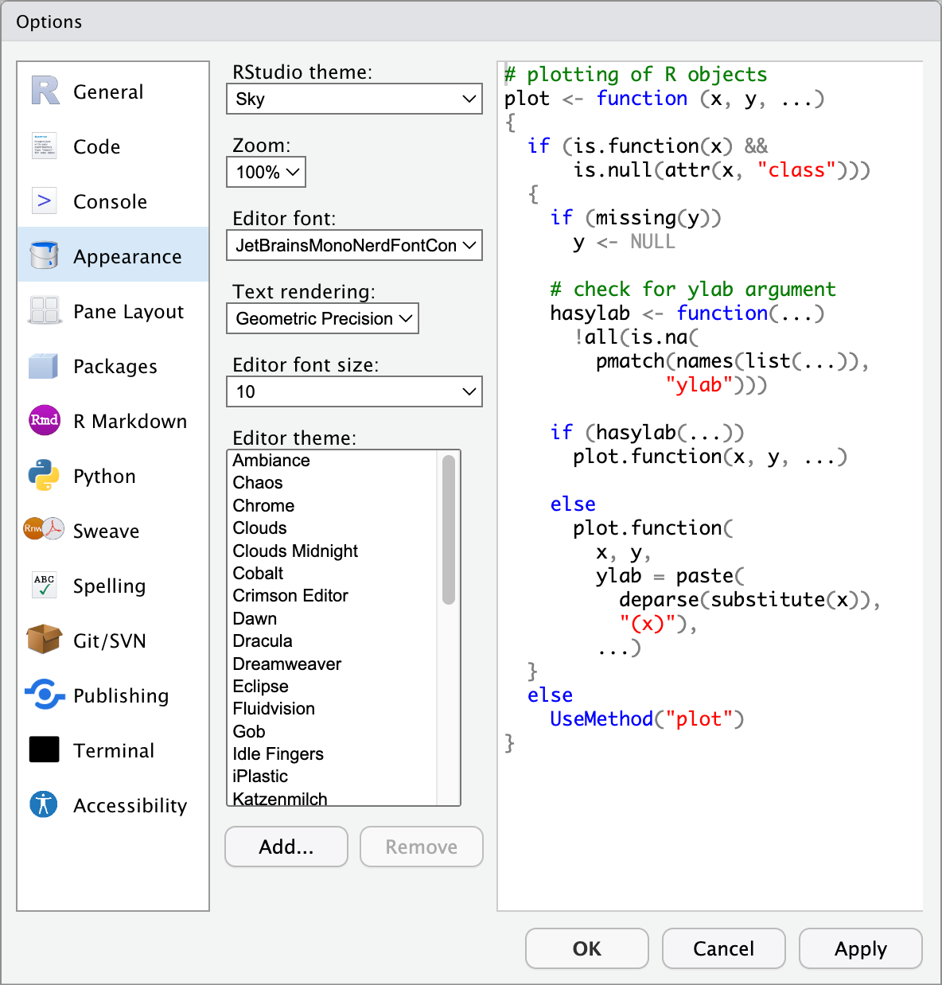Open Python settings label
The height and width of the screenshot is (985, 942).
click(104, 476)
